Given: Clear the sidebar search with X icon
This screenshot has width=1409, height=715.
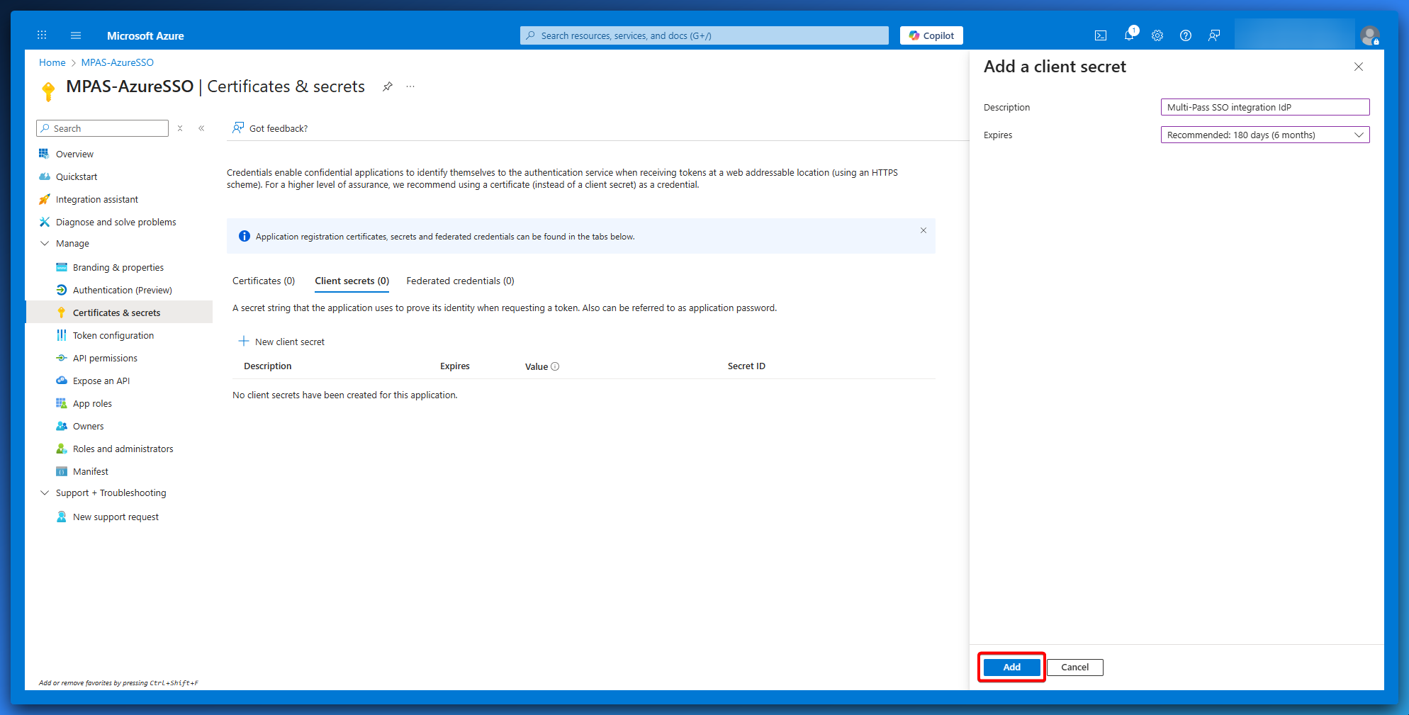Looking at the screenshot, I should [180, 128].
